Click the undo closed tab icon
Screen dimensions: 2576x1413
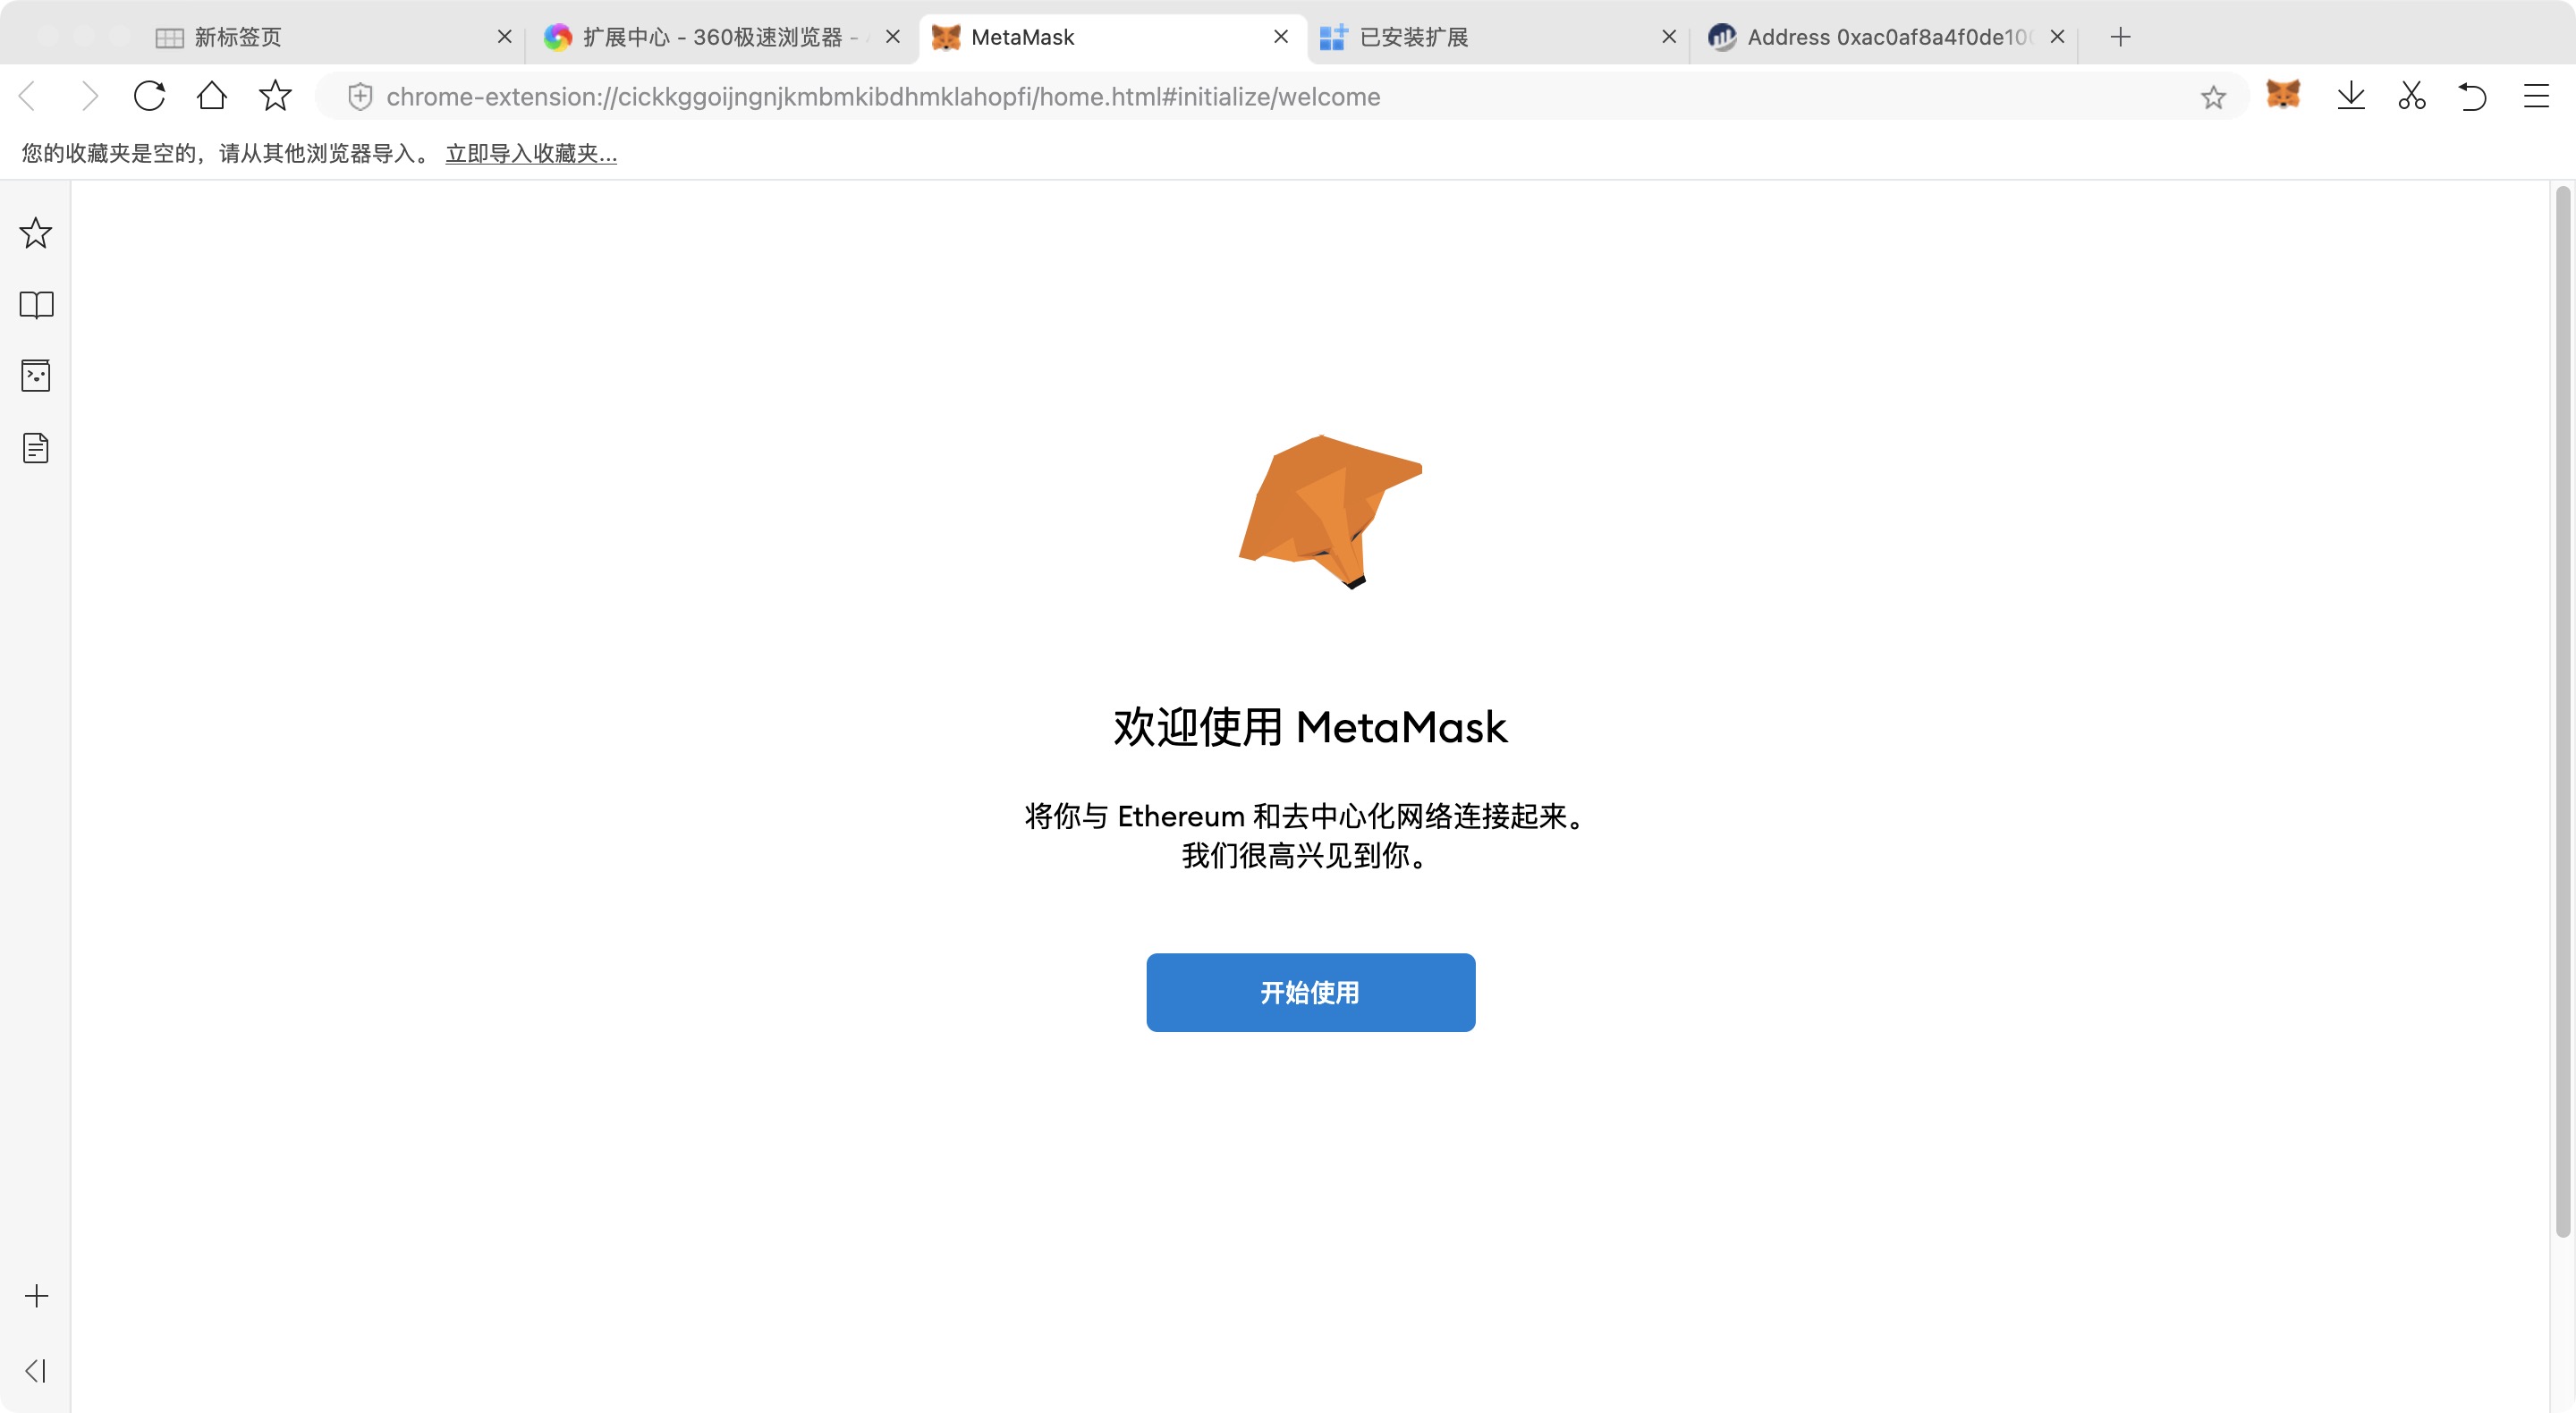click(2472, 96)
